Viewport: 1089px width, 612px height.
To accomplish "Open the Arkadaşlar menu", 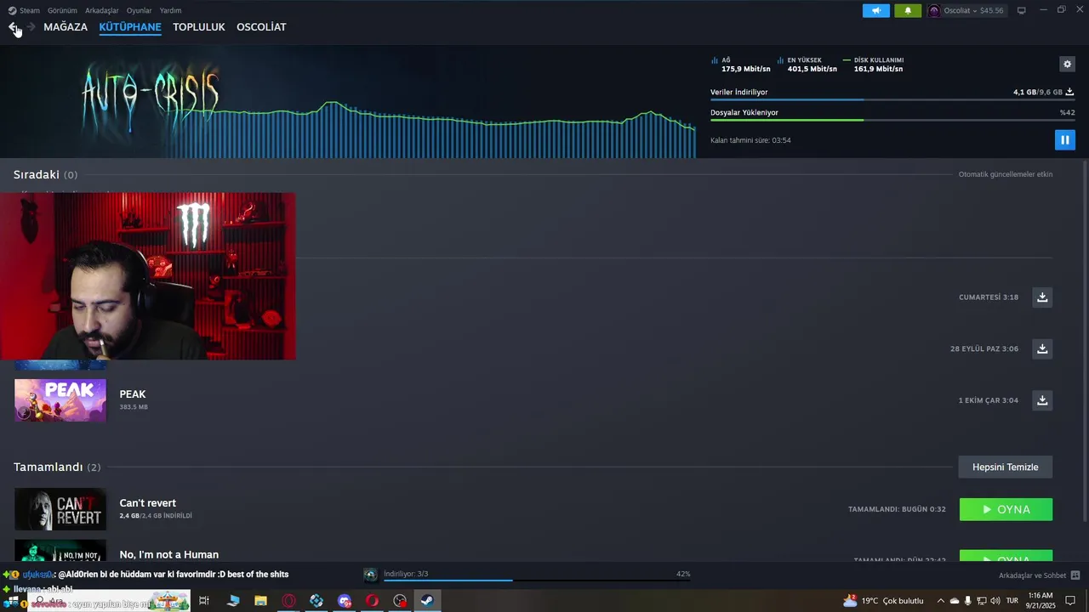I will pos(102,10).
